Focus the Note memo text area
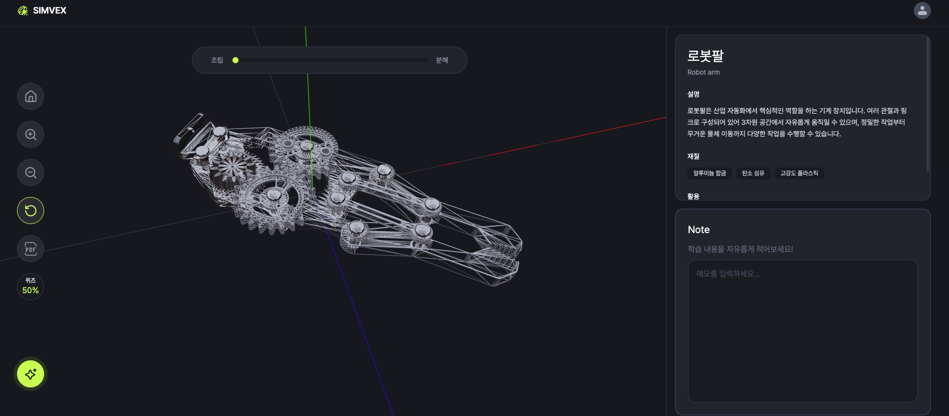Image resolution: width=949 pixels, height=416 pixels. point(803,331)
